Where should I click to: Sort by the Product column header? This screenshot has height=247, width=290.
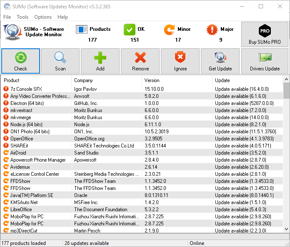coord(36,80)
